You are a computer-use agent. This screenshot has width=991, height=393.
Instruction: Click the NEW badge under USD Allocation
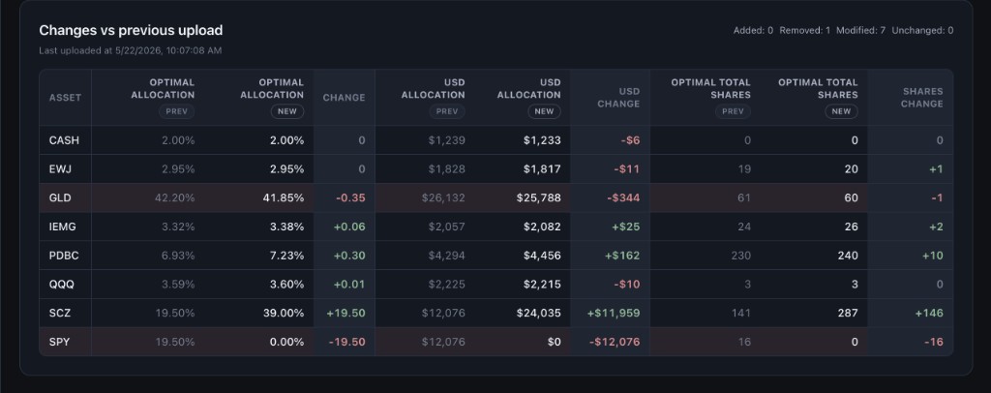tap(544, 112)
